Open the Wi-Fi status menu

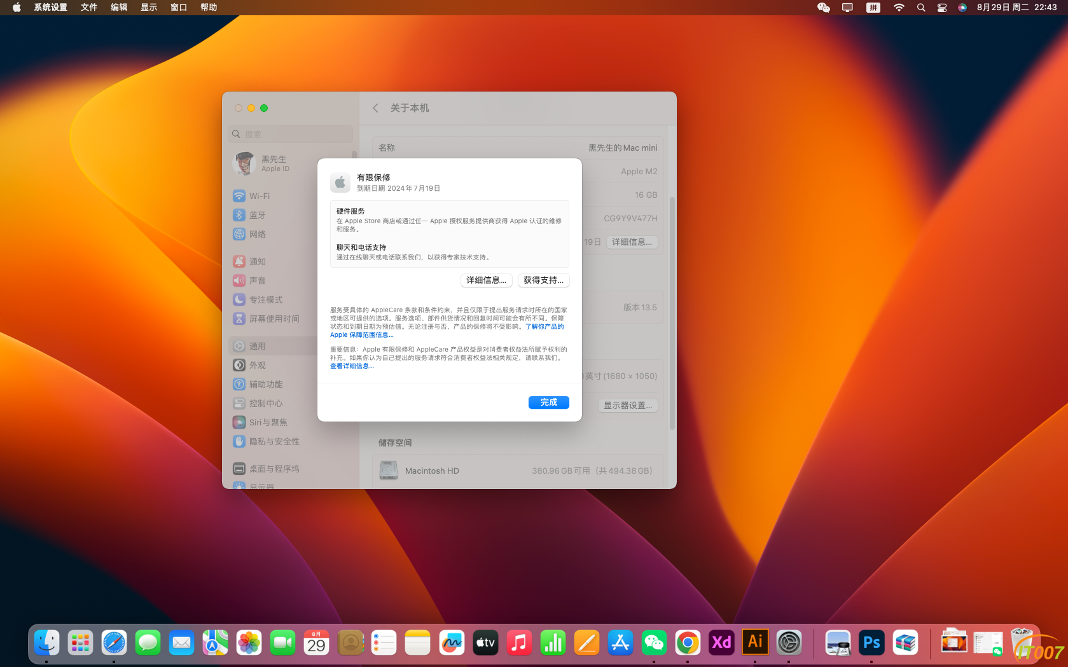click(899, 8)
